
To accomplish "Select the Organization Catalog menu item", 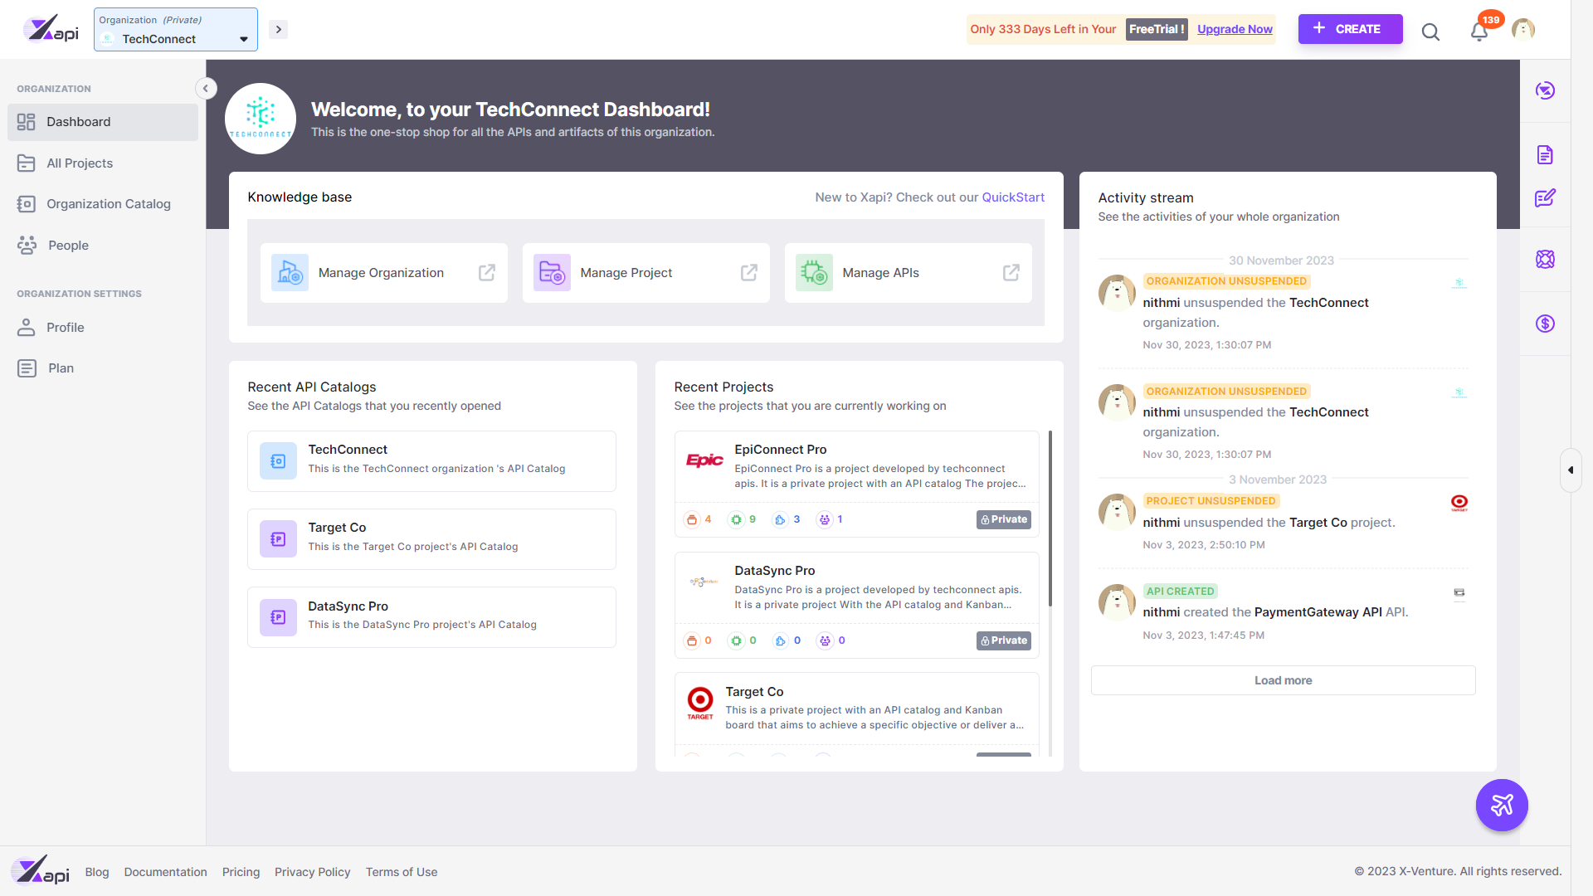I will (107, 203).
